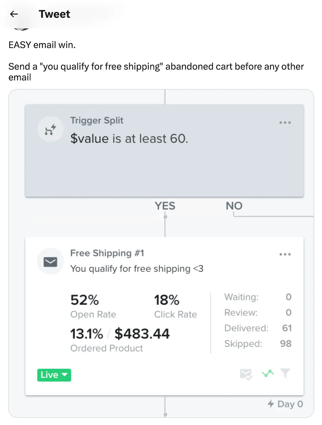Click the envelope icon on the email card
This screenshot has width=322, height=425.
point(50,262)
